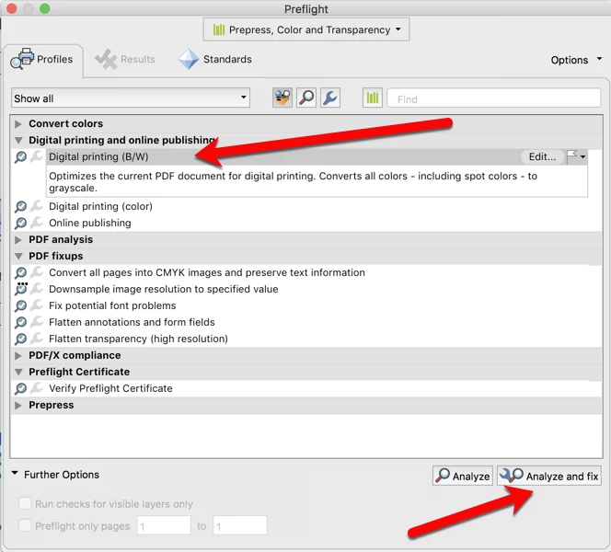The image size is (611, 552).
Task: Collapse the Further Options section
Action: tap(15, 474)
